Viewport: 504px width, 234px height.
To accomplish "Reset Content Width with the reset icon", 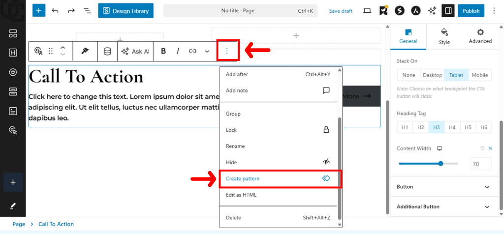I will (482, 148).
